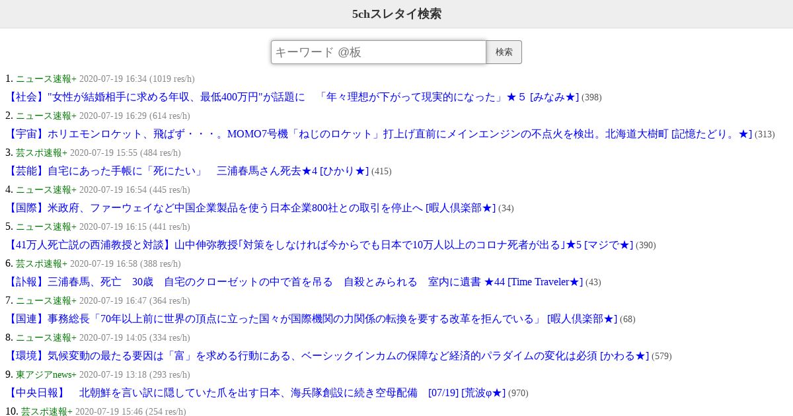Open the 芸スポ速報+ board link in row 6
The width and height of the screenshot is (793, 416).
point(42,263)
